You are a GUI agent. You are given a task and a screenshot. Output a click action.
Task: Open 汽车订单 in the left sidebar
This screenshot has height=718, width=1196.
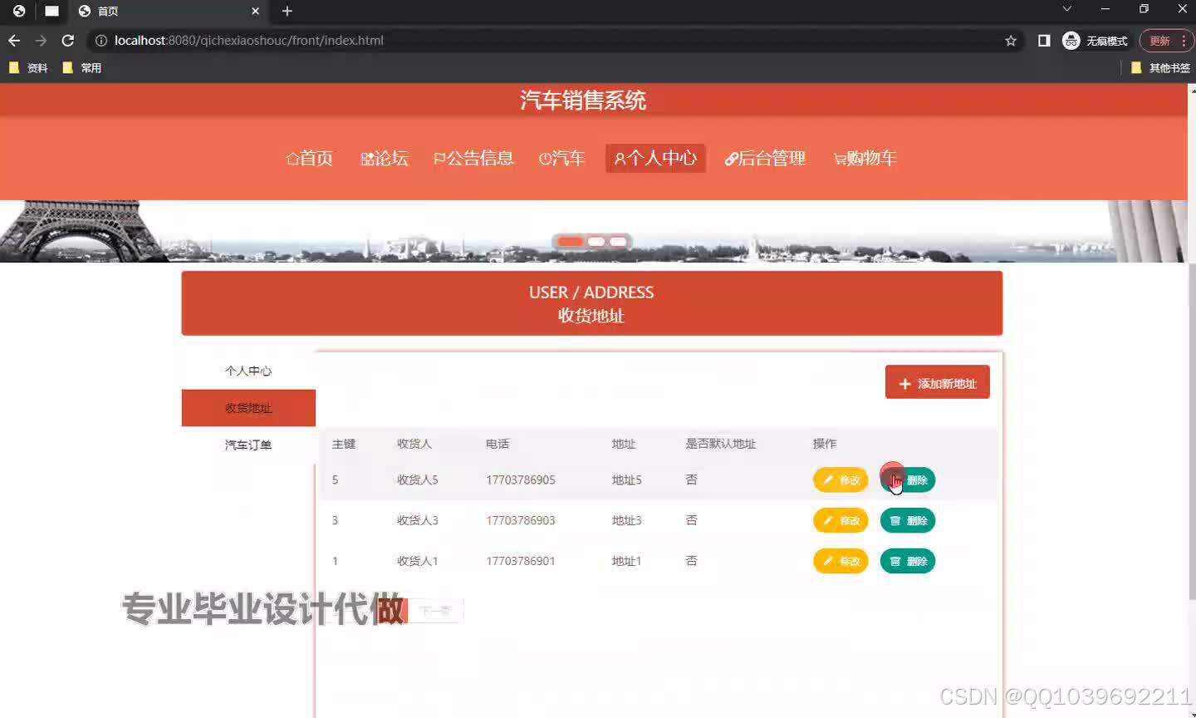(248, 445)
